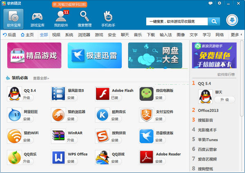This screenshot has width=245, height=173.
Task: Click the 迅雷极速版 bird icon
Action: coord(147,136)
